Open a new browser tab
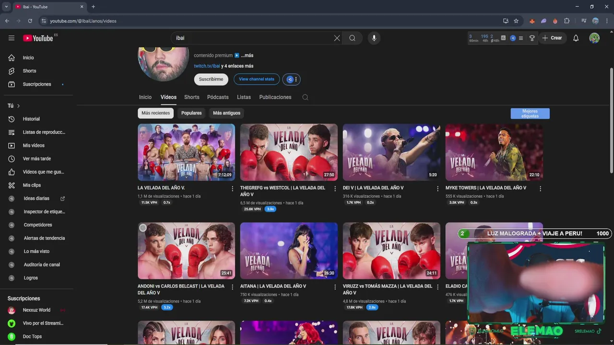The image size is (614, 345). [x=93, y=7]
